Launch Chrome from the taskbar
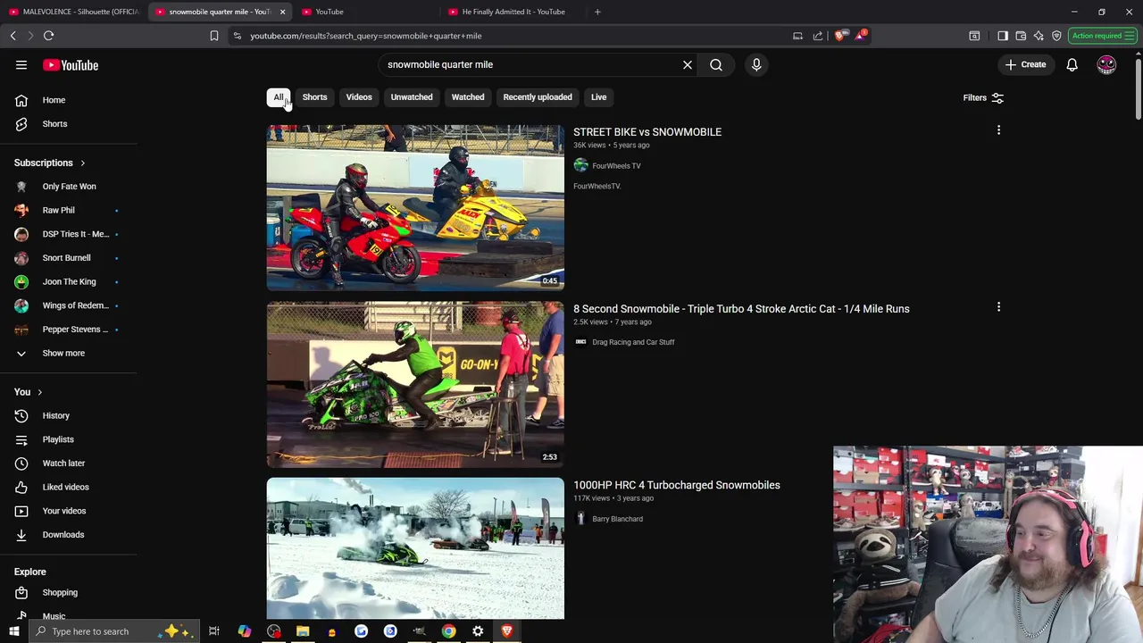 [448, 631]
